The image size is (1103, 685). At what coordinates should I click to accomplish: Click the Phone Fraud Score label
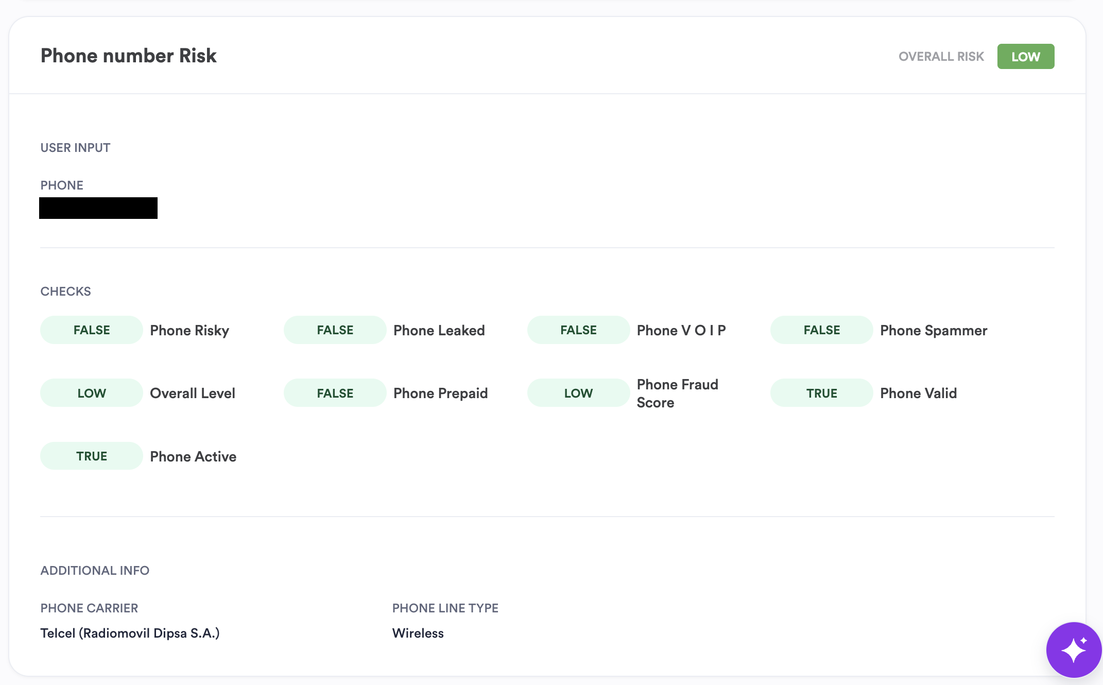click(677, 393)
